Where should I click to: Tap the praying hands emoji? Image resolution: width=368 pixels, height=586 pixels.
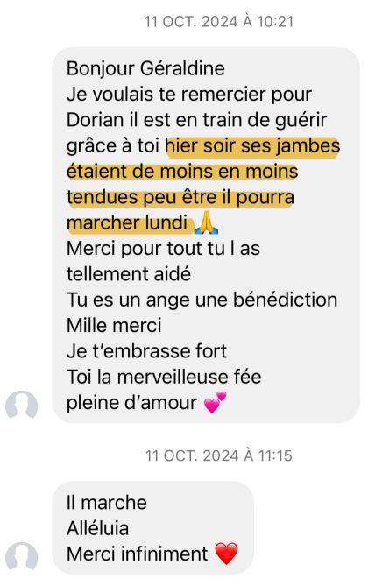pos(207,223)
